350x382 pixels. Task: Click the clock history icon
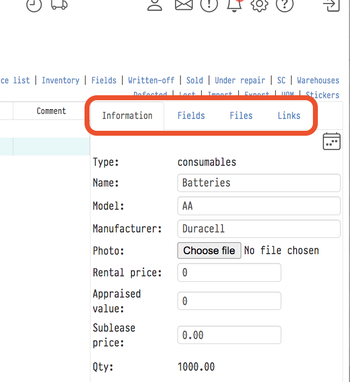click(x=34, y=5)
